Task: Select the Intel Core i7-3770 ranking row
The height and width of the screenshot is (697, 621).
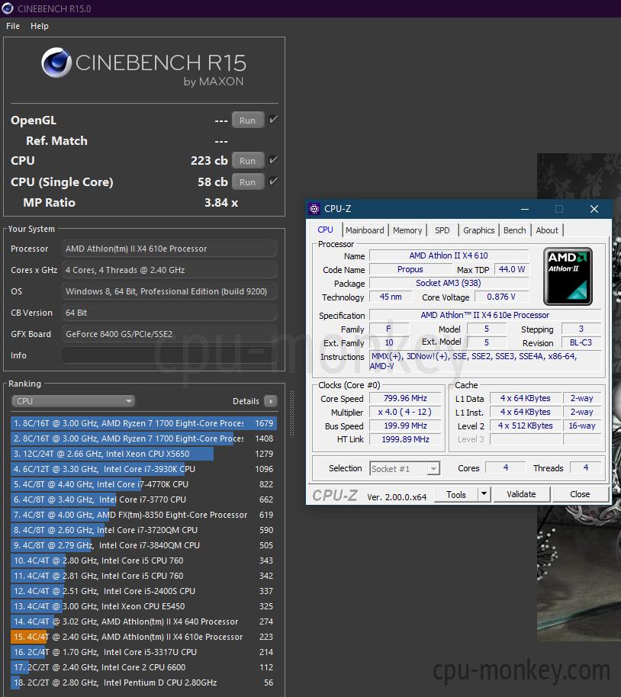Action: click(143, 499)
